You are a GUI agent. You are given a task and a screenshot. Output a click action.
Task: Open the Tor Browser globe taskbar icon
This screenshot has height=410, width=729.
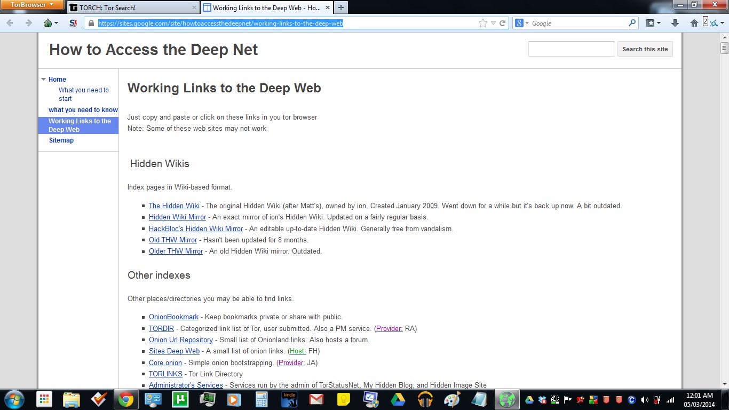[507, 399]
